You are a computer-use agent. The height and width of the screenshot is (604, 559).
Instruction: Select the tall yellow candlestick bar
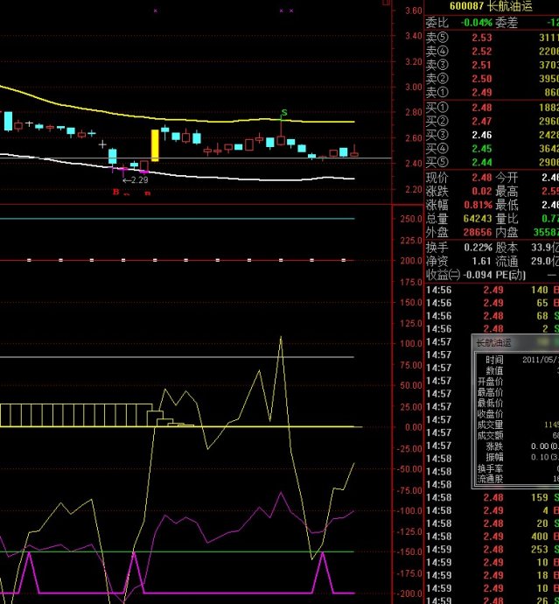click(155, 145)
